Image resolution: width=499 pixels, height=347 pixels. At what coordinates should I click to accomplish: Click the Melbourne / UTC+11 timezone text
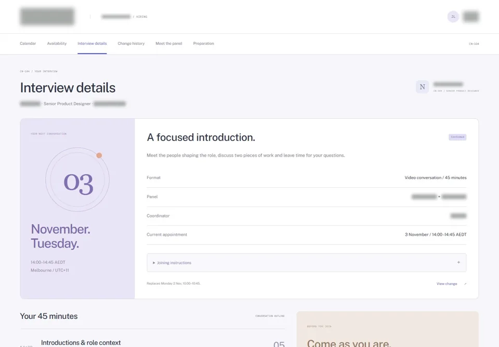pyautogui.click(x=50, y=270)
